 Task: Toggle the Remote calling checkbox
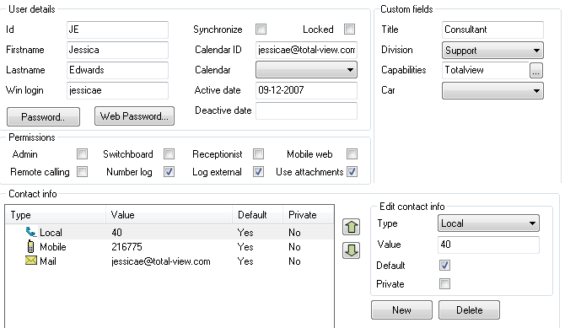pyautogui.click(x=82, y=172)
